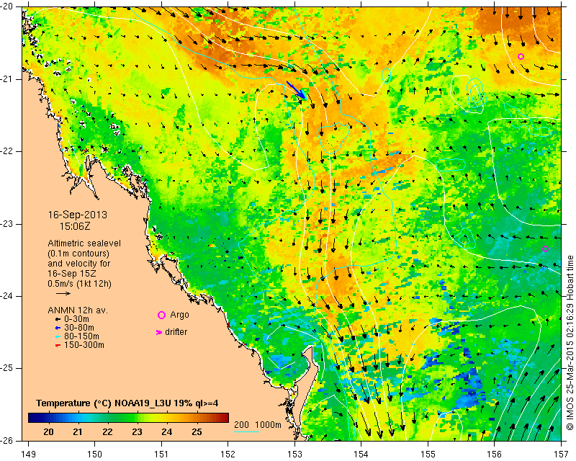
Task: Click the longitude axis label '151'
Action: click(161, 455)
